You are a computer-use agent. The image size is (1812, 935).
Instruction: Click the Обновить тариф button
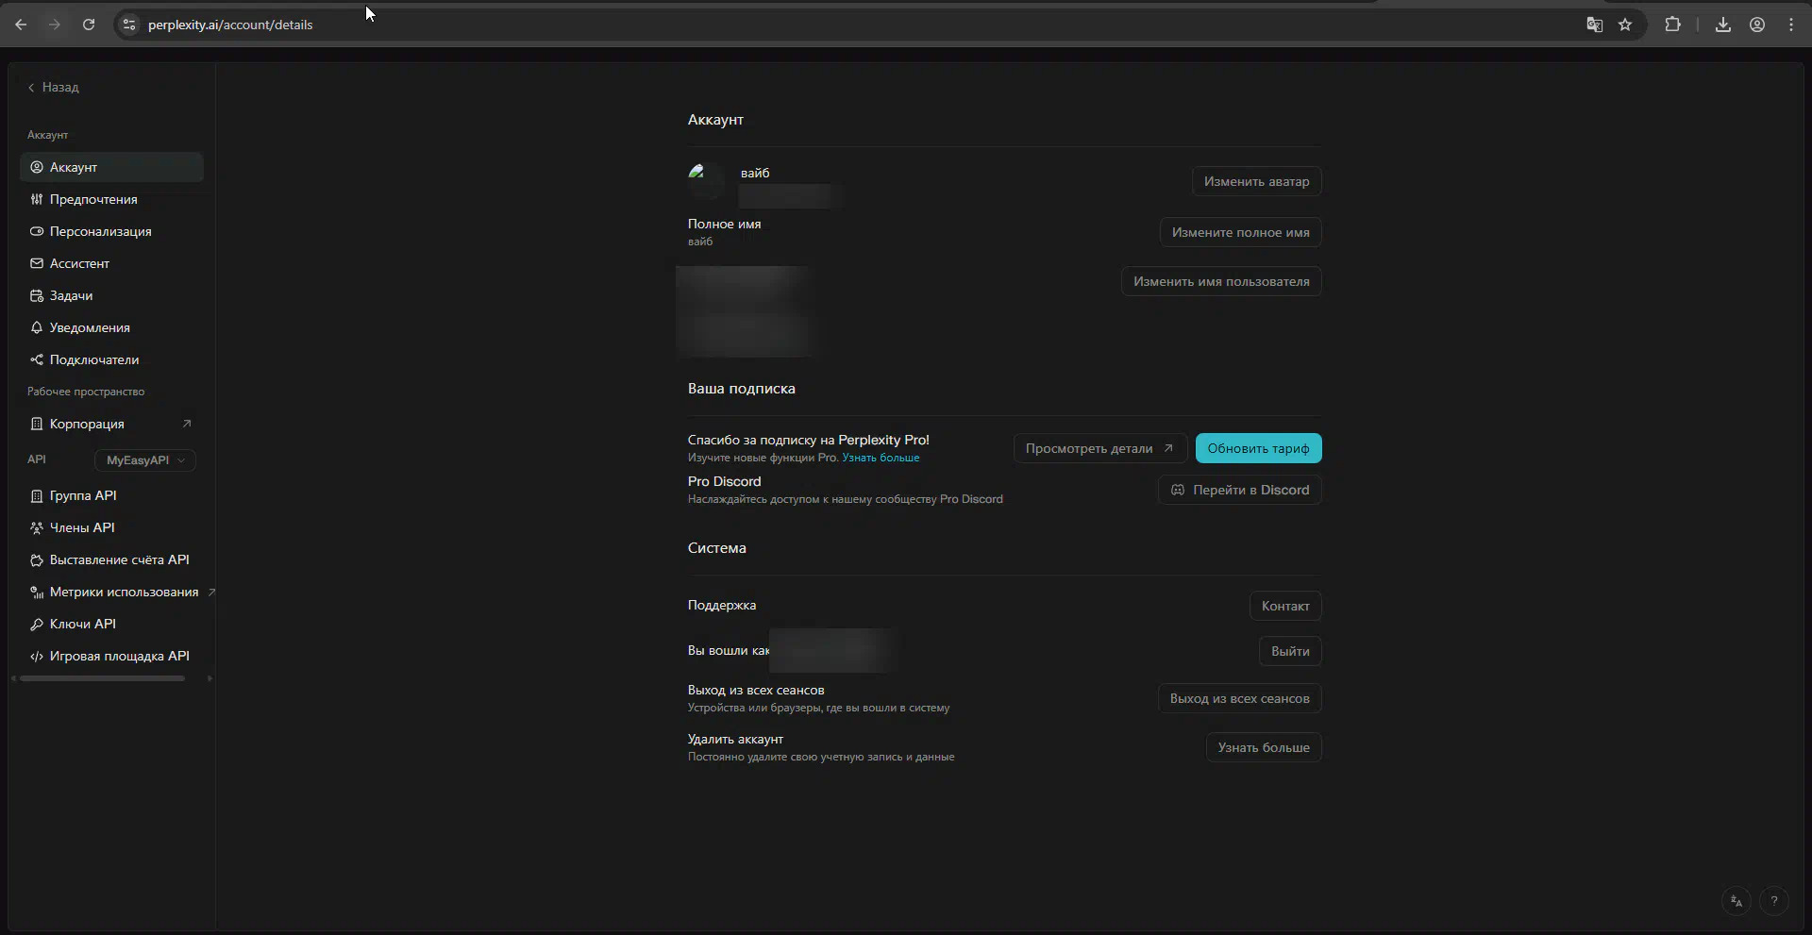pyautogui.click(x=1258, y=448)
